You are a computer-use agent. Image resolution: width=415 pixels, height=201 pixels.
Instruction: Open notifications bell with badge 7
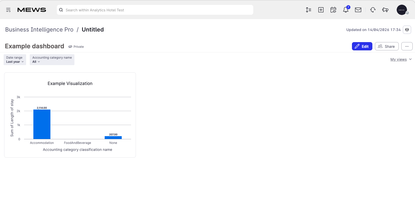pyautogui.click(x=346, y=10)
